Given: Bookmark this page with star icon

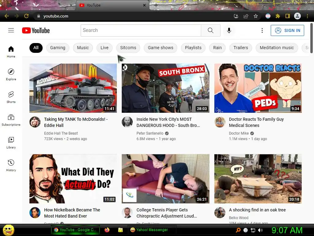Looking at the screenshot, I should coord(256,16).
